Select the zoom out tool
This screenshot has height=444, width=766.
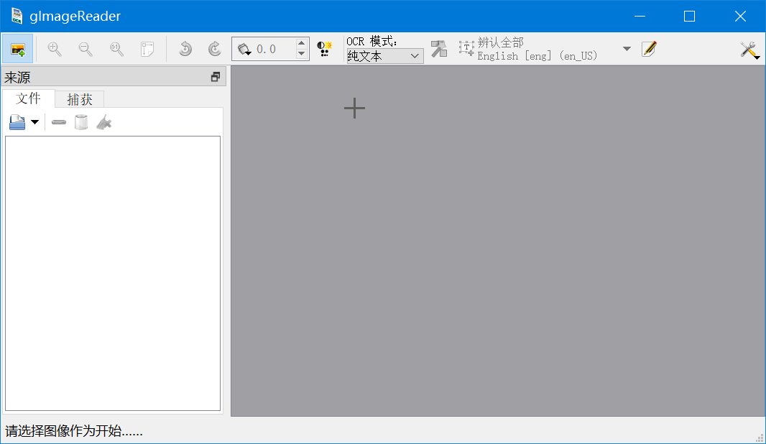[86, 49]
